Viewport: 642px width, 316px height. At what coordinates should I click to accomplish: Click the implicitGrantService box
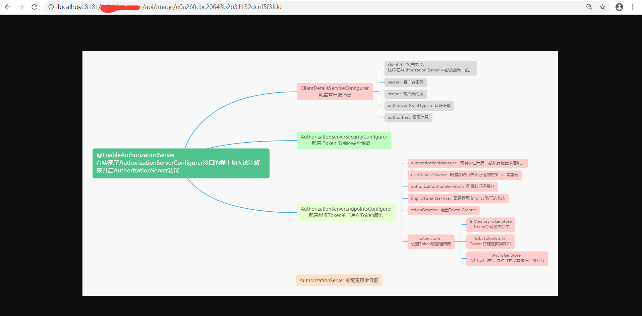tap(458, 199)
